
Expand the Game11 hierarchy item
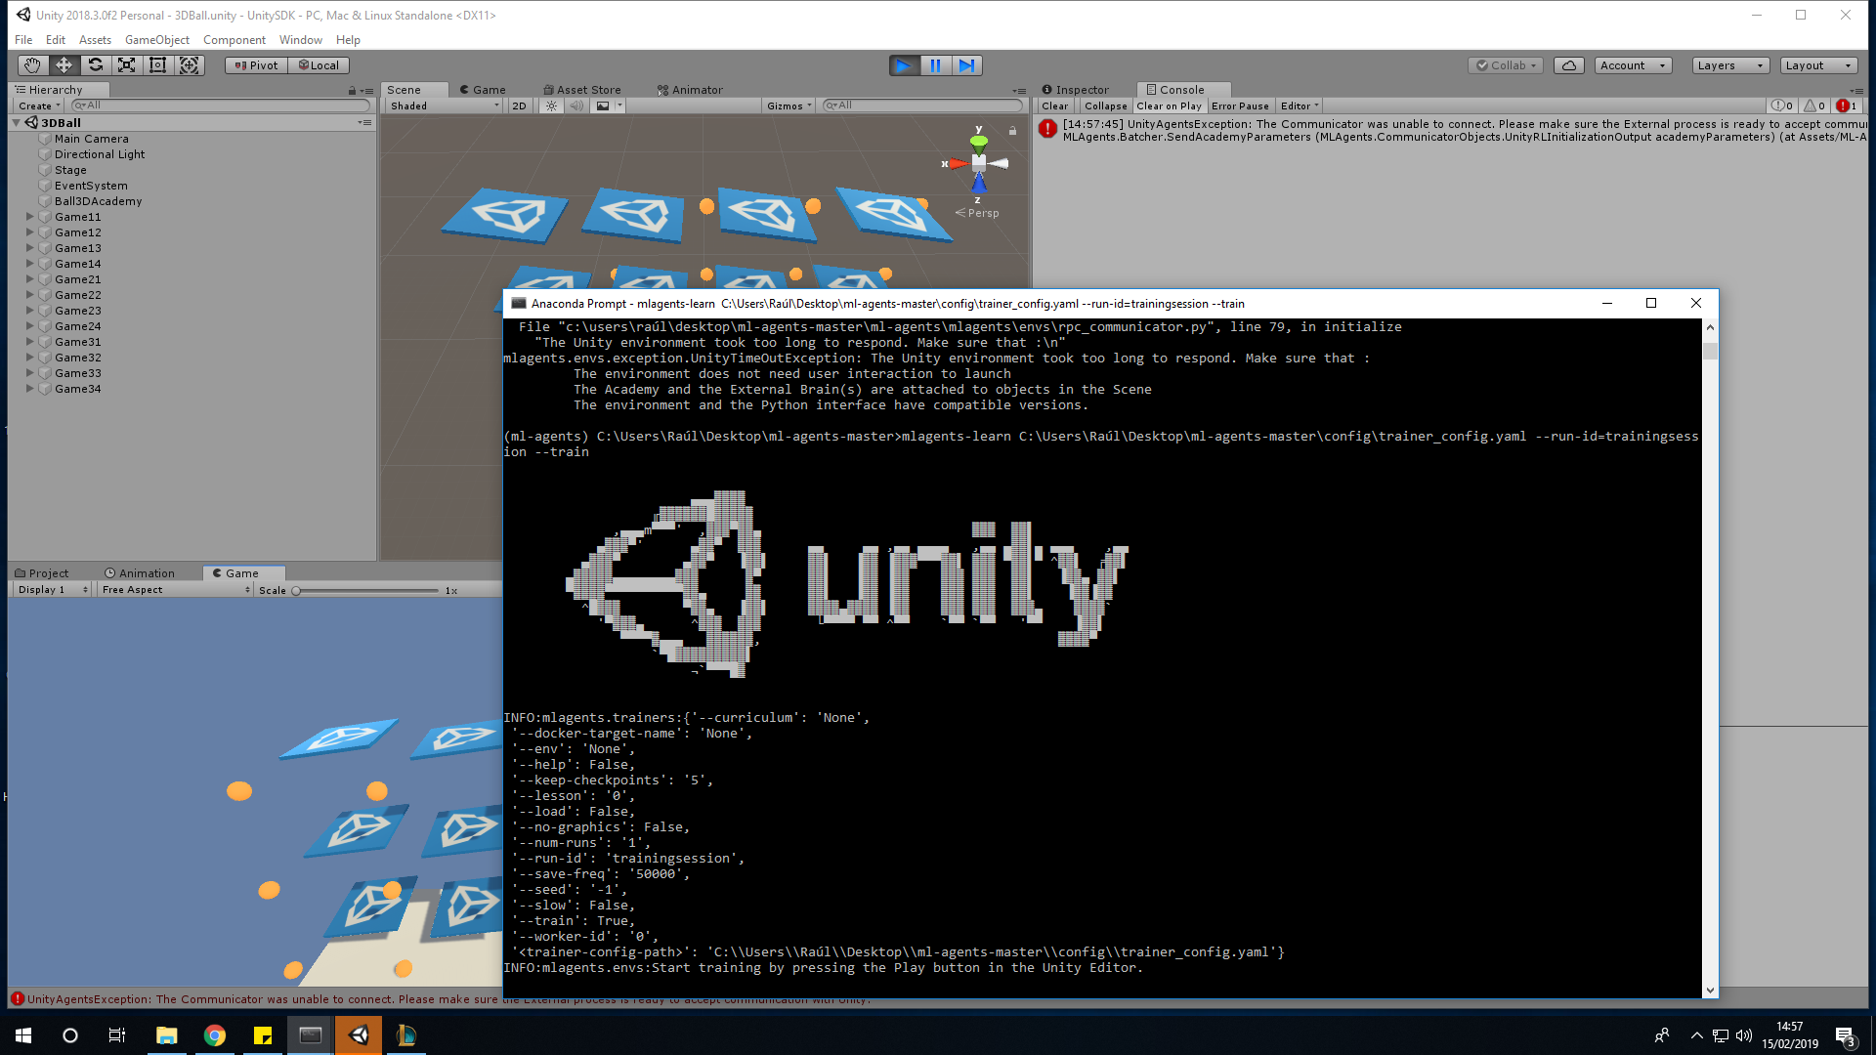[29, 216]
